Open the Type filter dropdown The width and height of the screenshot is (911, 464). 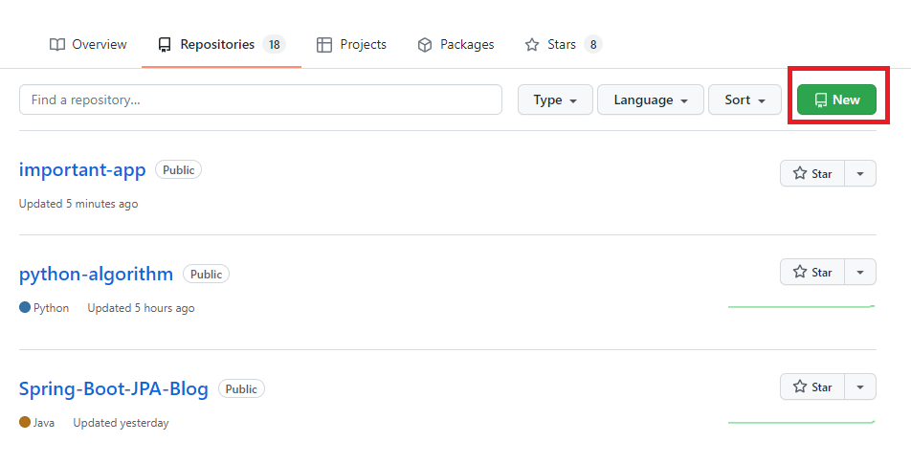[x=555, y=99]
